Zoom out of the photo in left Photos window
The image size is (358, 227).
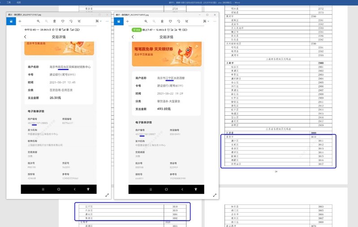coord(46,21)
